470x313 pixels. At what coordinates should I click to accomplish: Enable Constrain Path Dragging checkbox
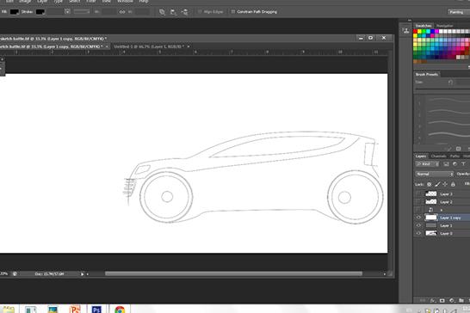pos(233,12)
